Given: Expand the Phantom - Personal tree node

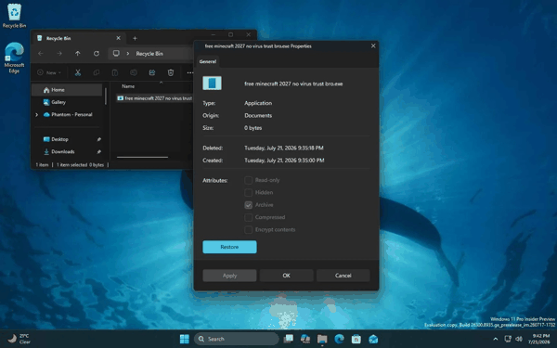Looking at the screenshot, I should (x=36, y=115).
